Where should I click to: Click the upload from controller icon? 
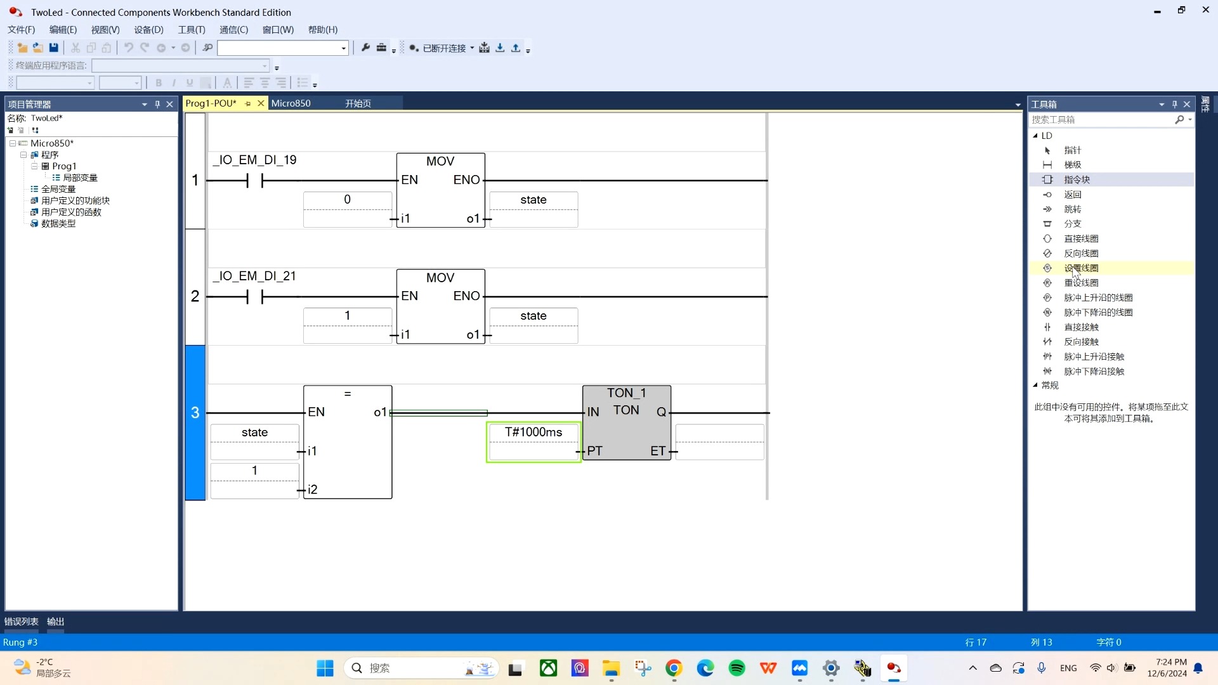(x=516, y=48)
